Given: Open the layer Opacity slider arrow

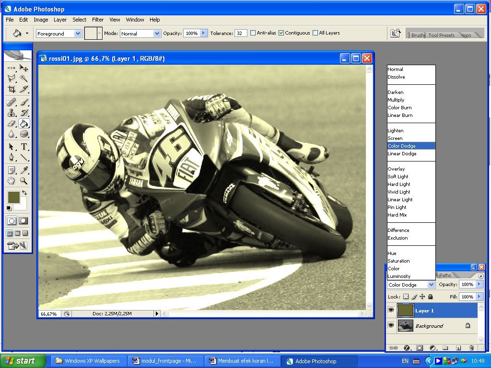Looking at the screenshot, I should [x=479, y=284].
